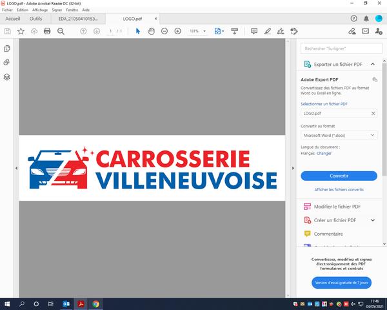Screen dimensions: 387x310
Task: Select the arrow selection tool
Action: point(138,31)
